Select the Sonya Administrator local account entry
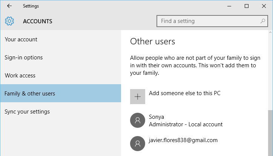Image resolution: width=273 pixels, height=156 pixels. (186, 120)
